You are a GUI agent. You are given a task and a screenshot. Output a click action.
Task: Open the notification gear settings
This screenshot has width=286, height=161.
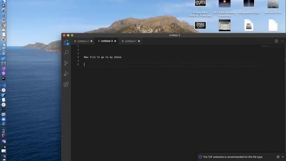[x=278, y=157]
